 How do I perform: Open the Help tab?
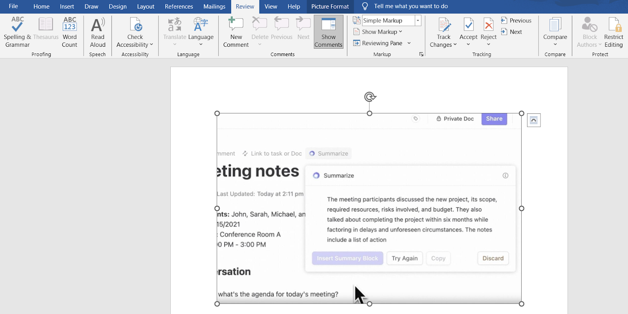pos(294,6)
